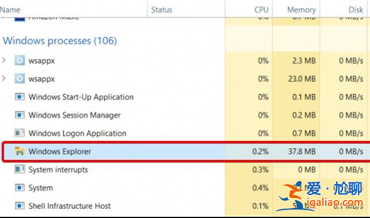Click the 0.7 MB memory cell of Logon Application

tap(304, 133)
